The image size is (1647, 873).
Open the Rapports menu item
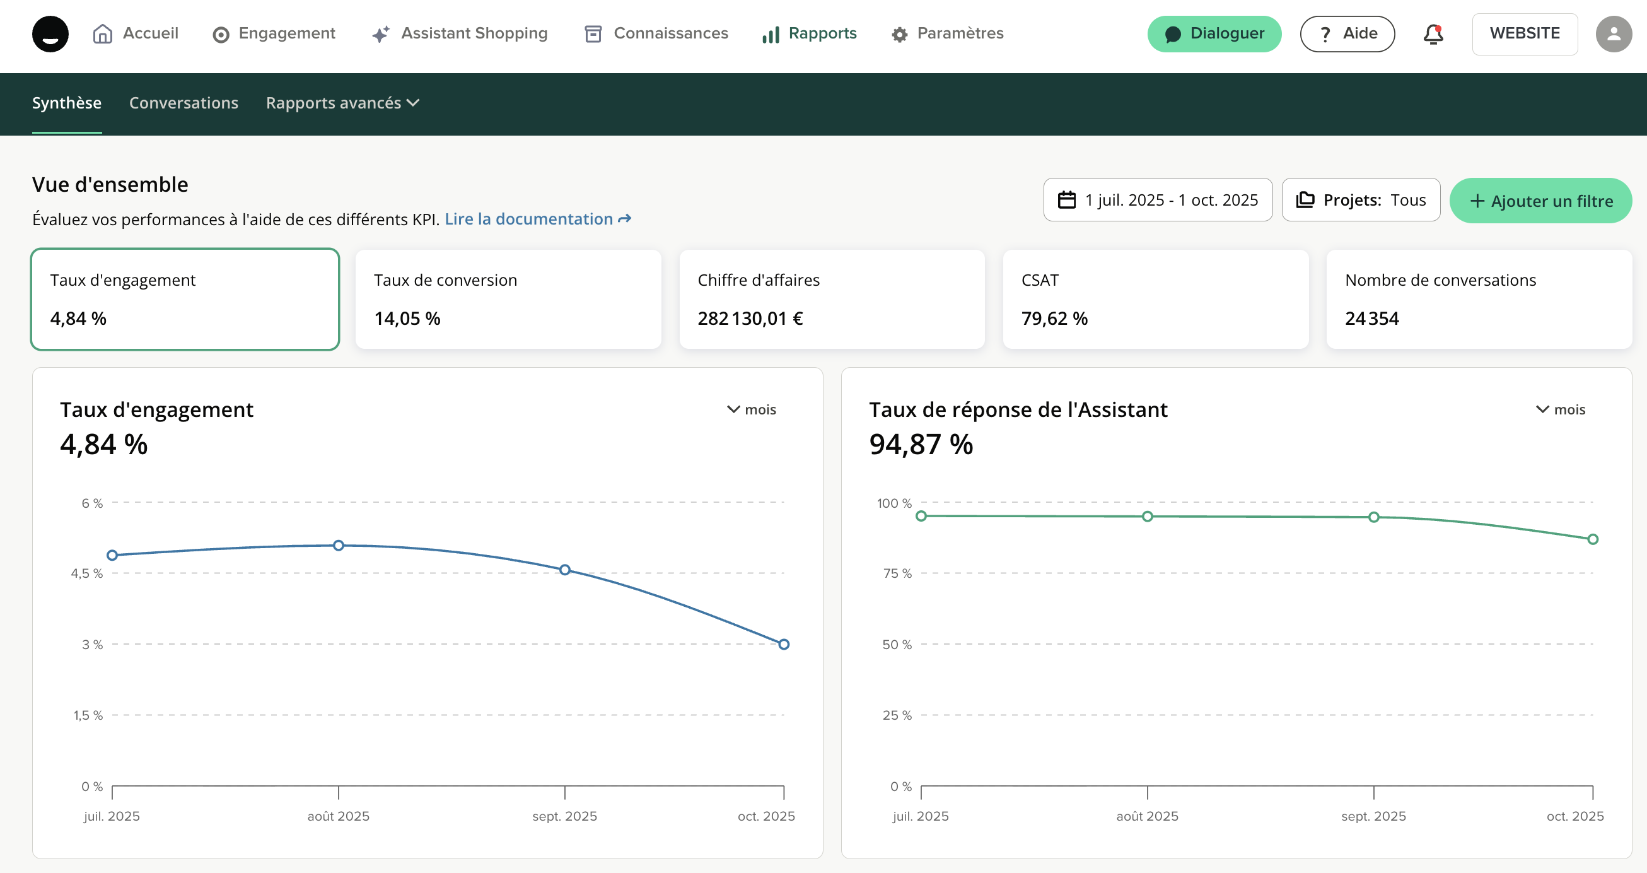(x=809, y=33)
